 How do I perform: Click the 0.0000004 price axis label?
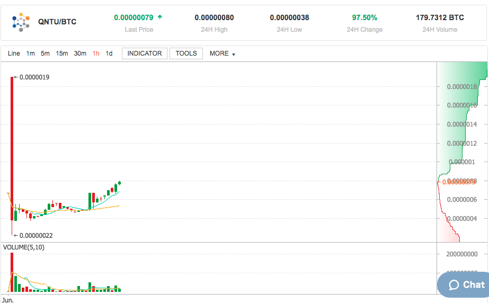pyautogui.click(x=462, y=219)
